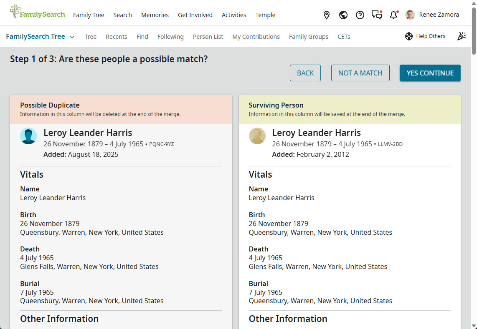The width and height of the screenshot is (477, 329).
Task: Switch to the My Contributions tab
Action: [256, 37]
